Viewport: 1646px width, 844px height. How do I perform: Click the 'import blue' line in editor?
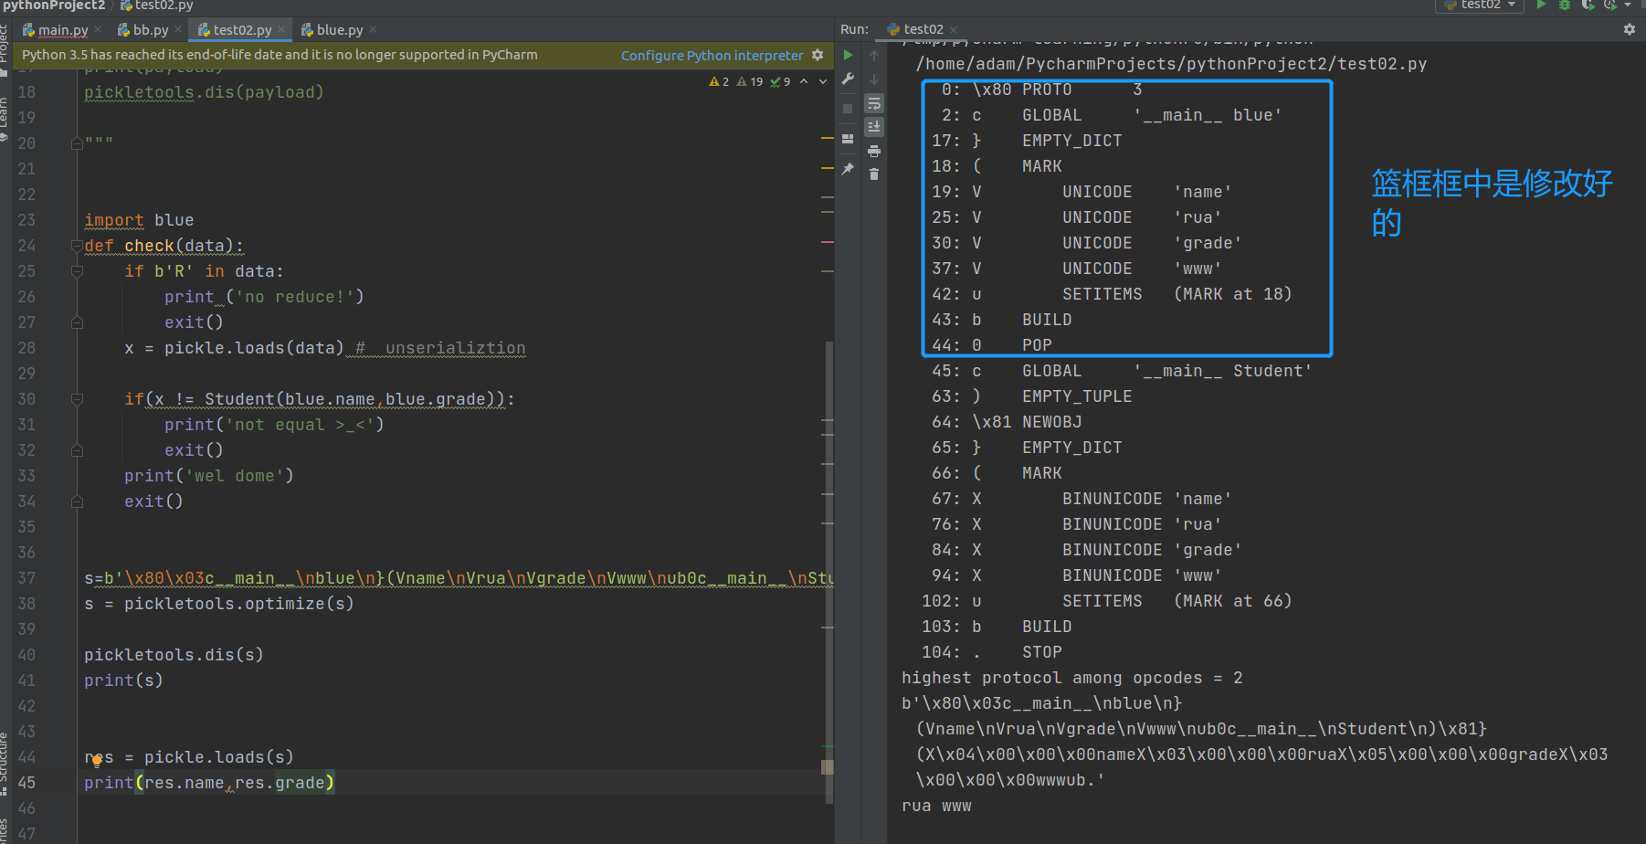pyautogui.click(x=139, y=220)
